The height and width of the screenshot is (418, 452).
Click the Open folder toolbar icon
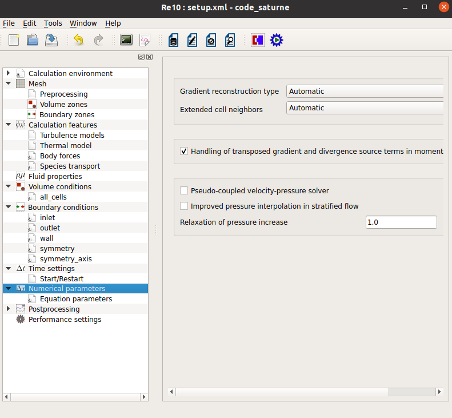pyautogui.click(x=33, y=40)
